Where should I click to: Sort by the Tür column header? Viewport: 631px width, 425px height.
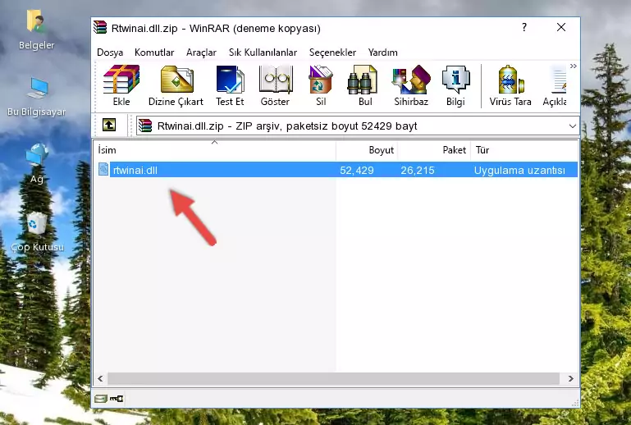point(524,150)
